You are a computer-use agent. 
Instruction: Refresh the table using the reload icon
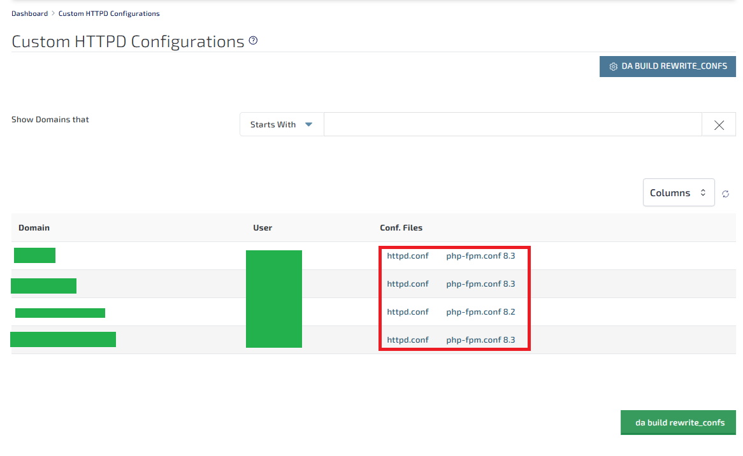(725, 194)
